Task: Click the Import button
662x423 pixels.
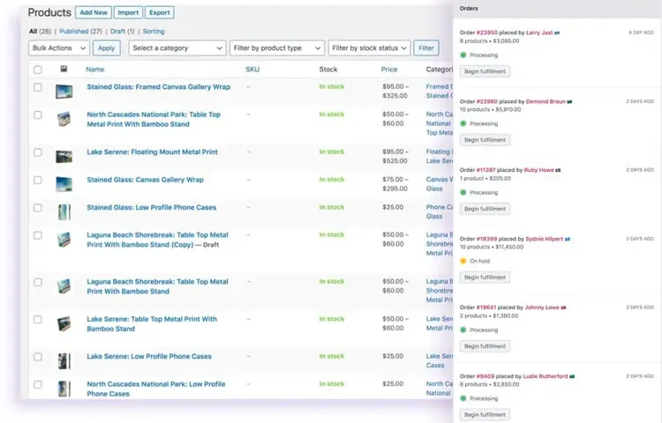Action: (x=128, y=12)
